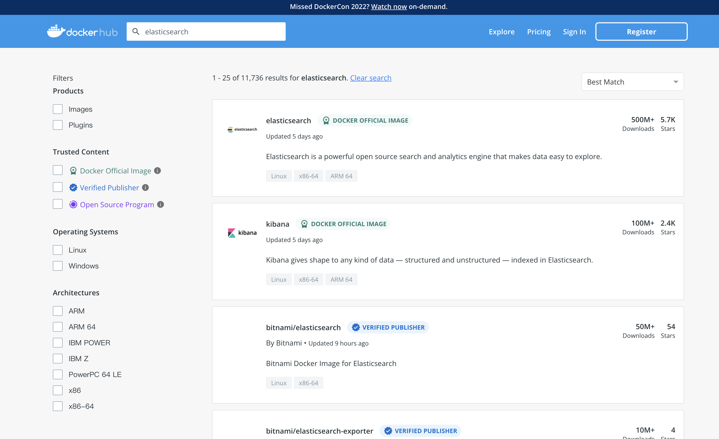Click the elasticsearch logo thumbnail

pos(242,129)
